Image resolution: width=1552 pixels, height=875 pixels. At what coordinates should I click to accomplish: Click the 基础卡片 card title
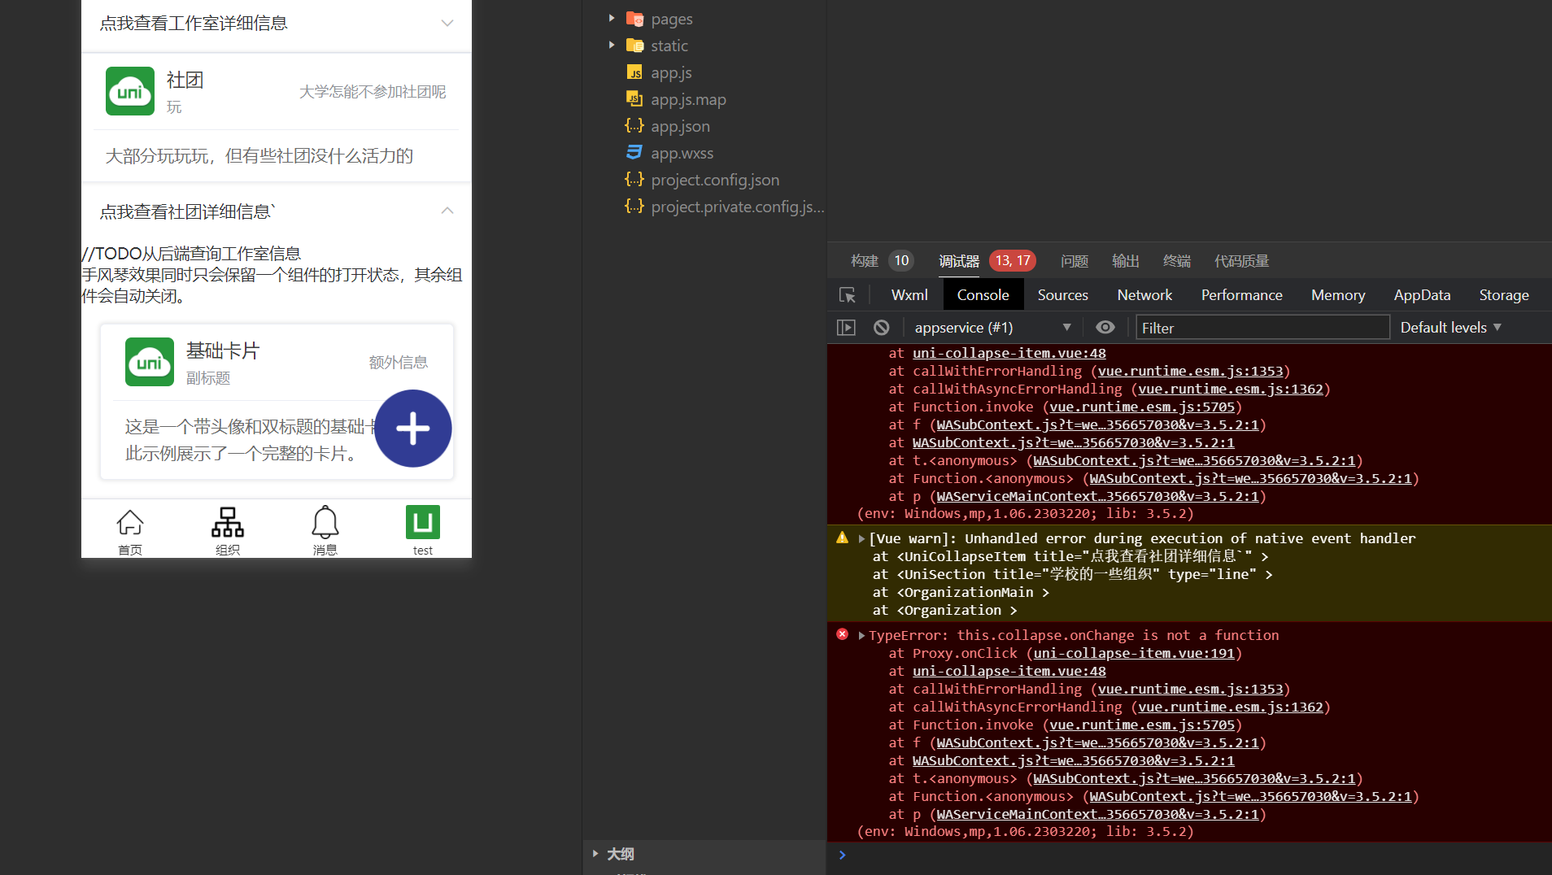point(223,350)
